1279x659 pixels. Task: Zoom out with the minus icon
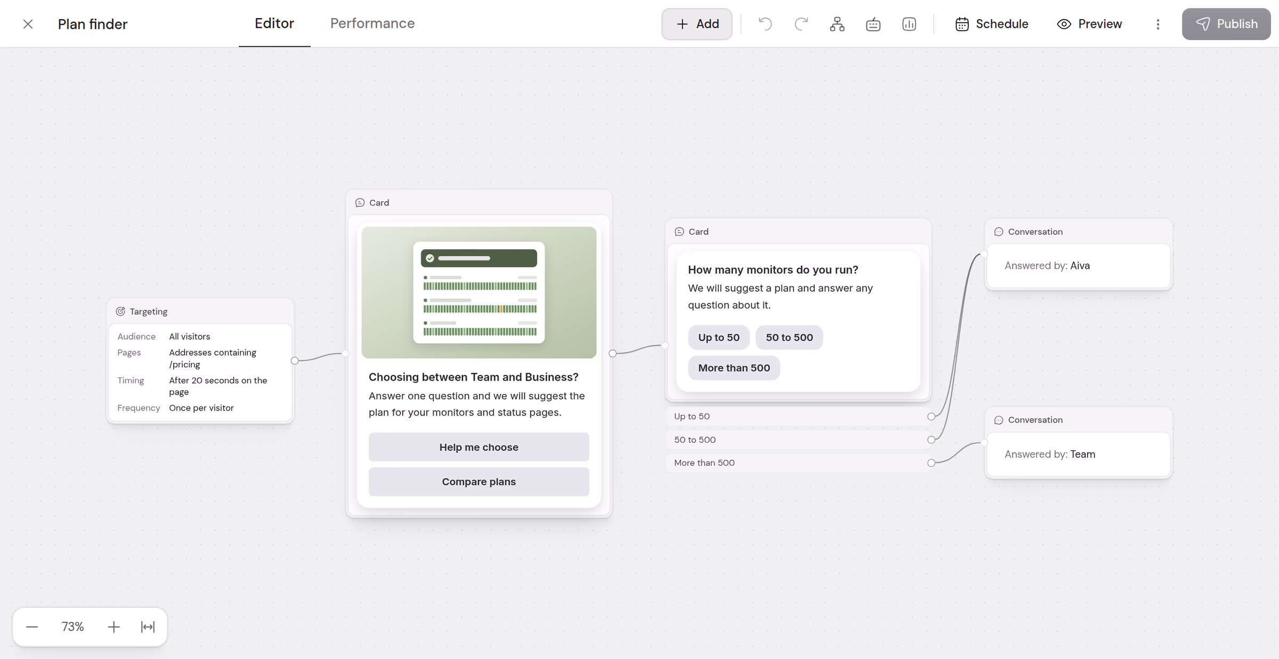[x=32, y=627]
